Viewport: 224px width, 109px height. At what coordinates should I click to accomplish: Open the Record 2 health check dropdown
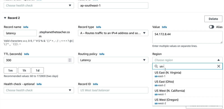(39, 90)
